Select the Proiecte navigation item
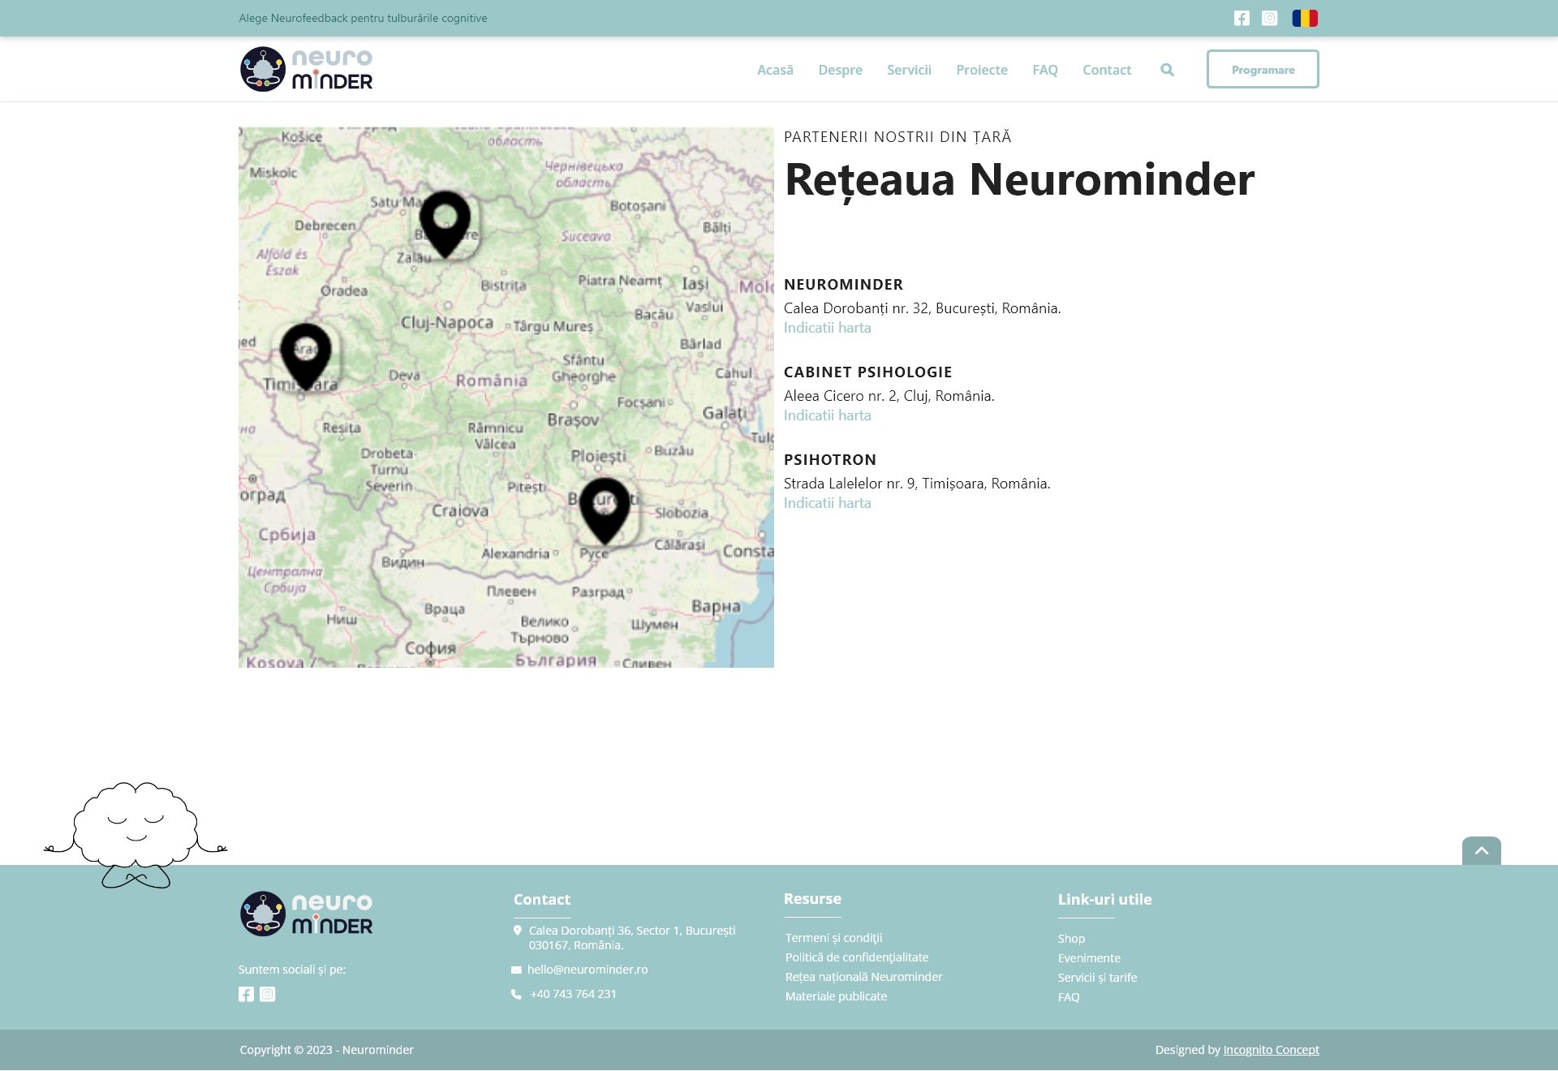The height and width of the screenshot is (1071, 1558). tap(981, 70)
